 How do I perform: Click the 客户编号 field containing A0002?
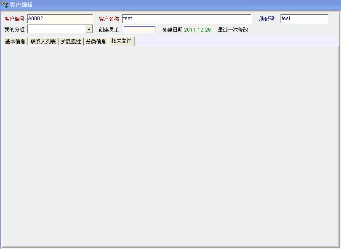click(60, 19)
